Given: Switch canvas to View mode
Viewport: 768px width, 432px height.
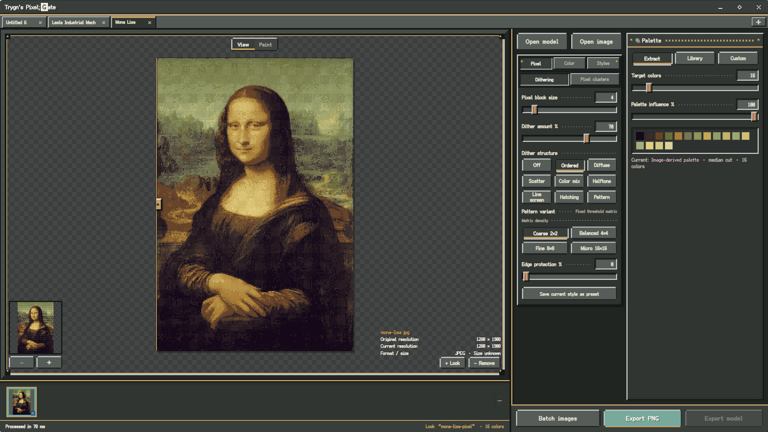Looking at the screenshot, I should 243,45.
